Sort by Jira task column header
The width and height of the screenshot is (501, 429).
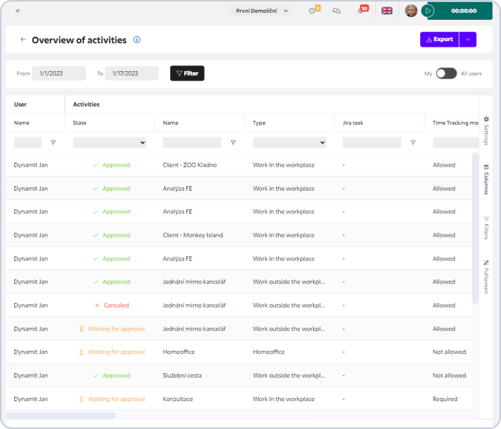pyautogui.click(x=353, y=123)
